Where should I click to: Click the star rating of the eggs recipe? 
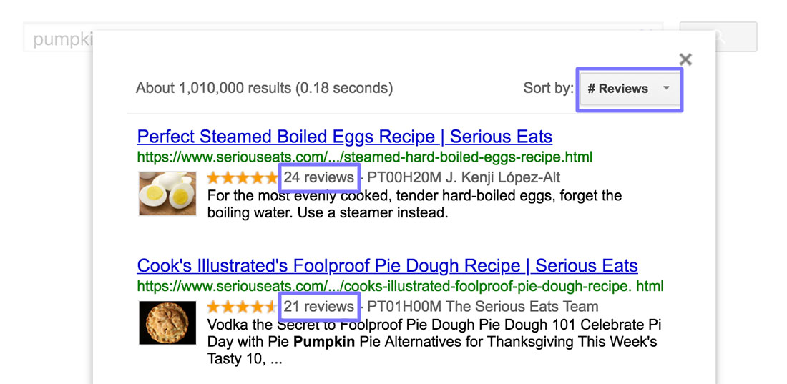click(x=243, y=177)
